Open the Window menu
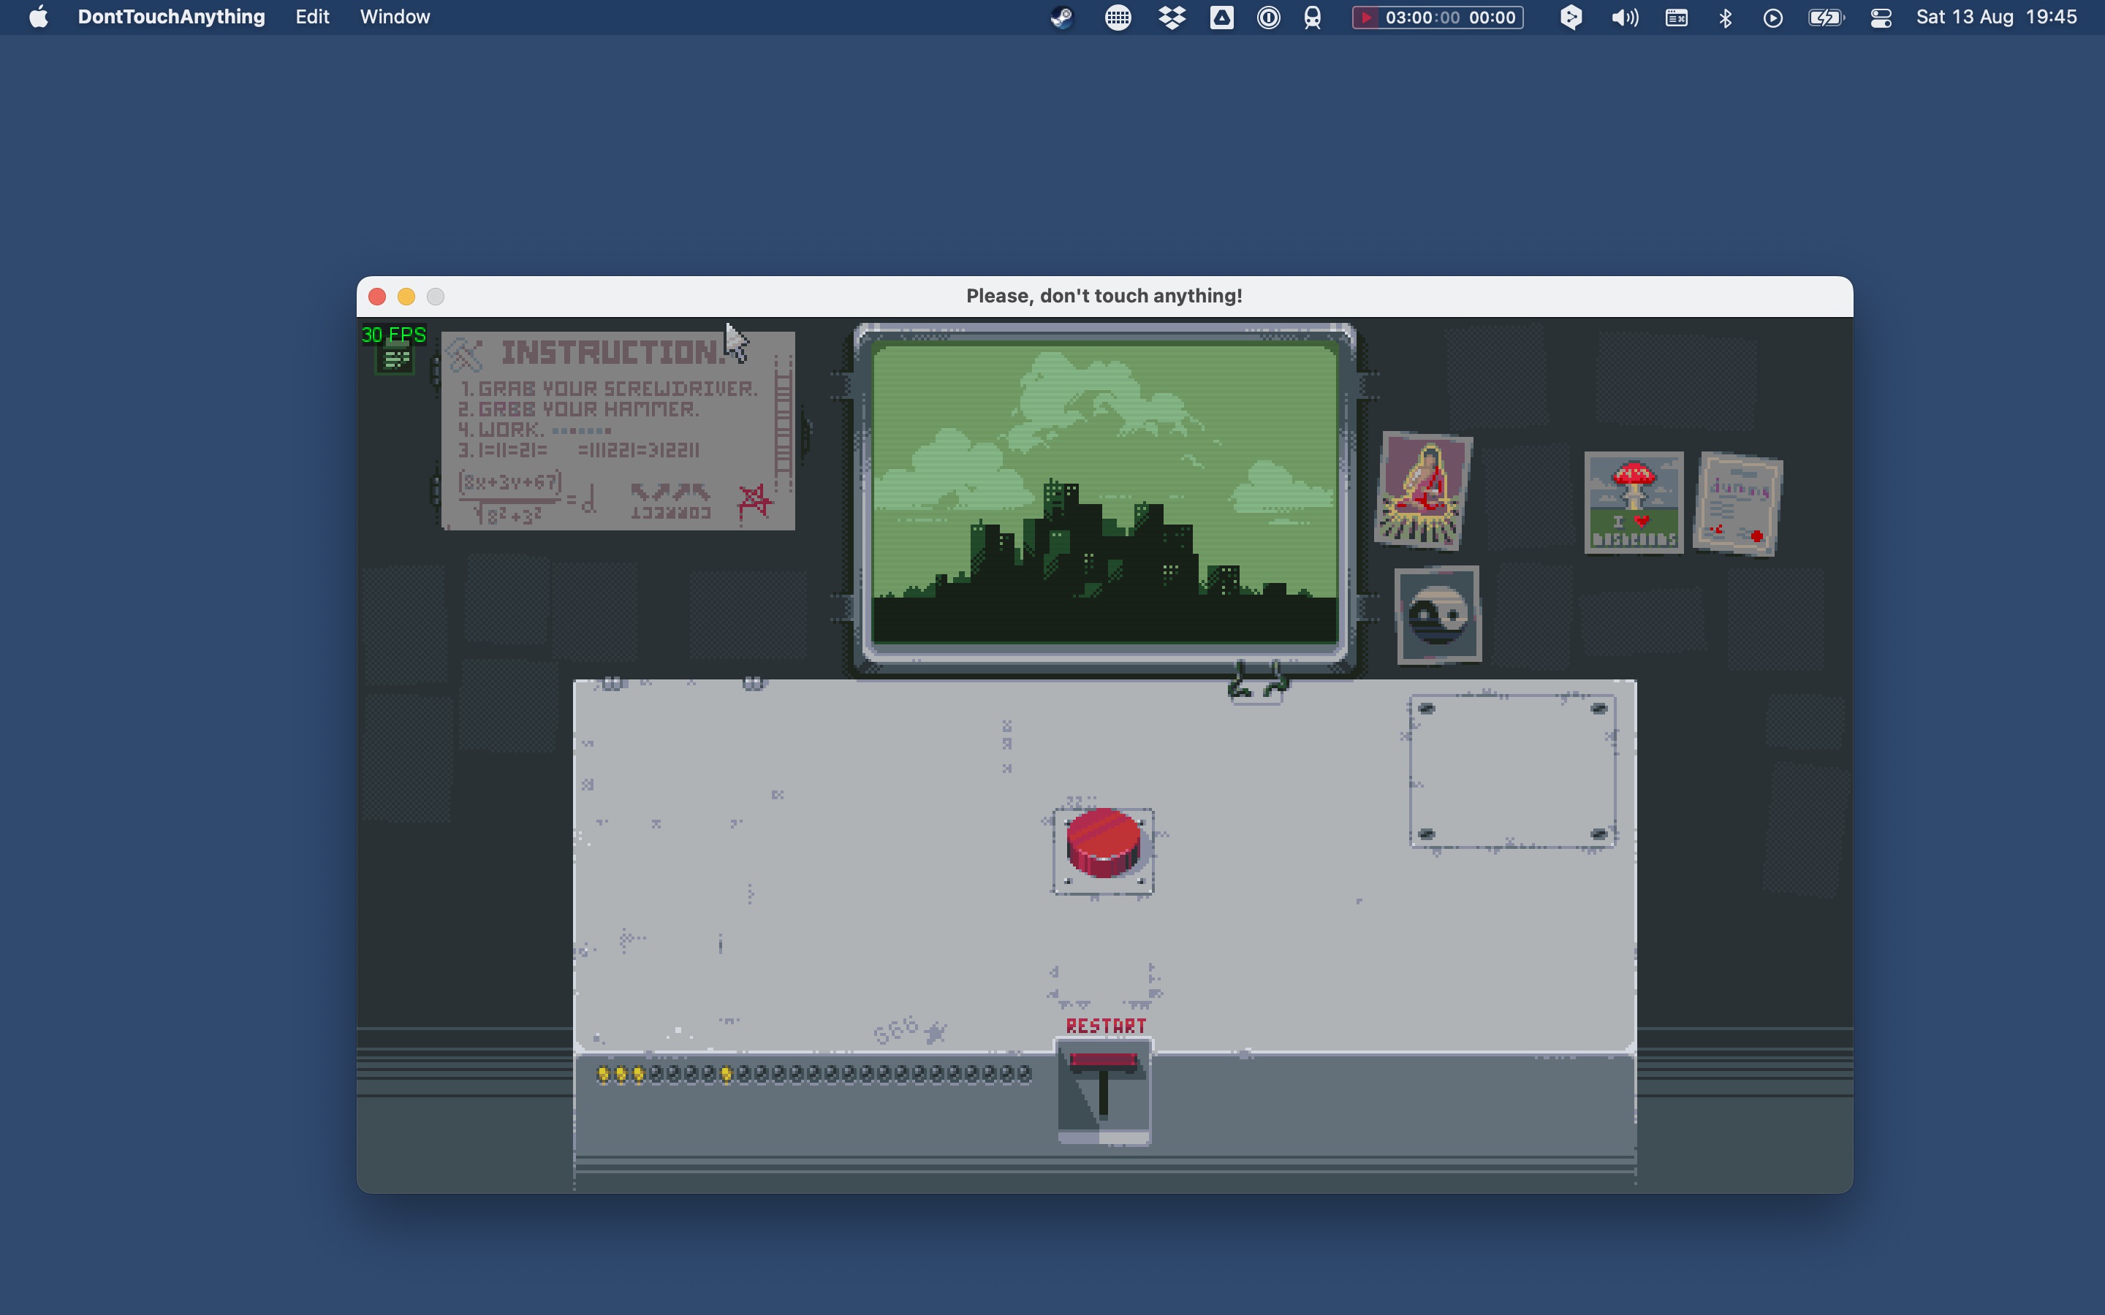The height and width of the screenshot is (1315, 2105). tap(394, 17)
